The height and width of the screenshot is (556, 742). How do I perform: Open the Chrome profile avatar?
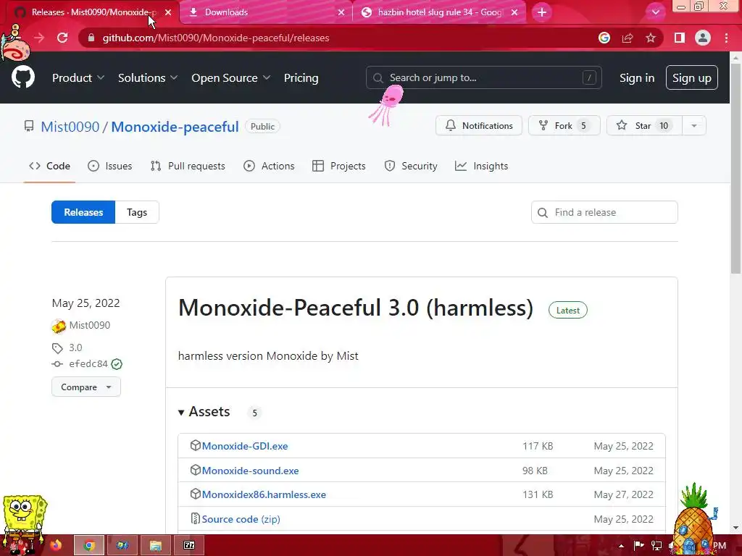click(703, 38)
